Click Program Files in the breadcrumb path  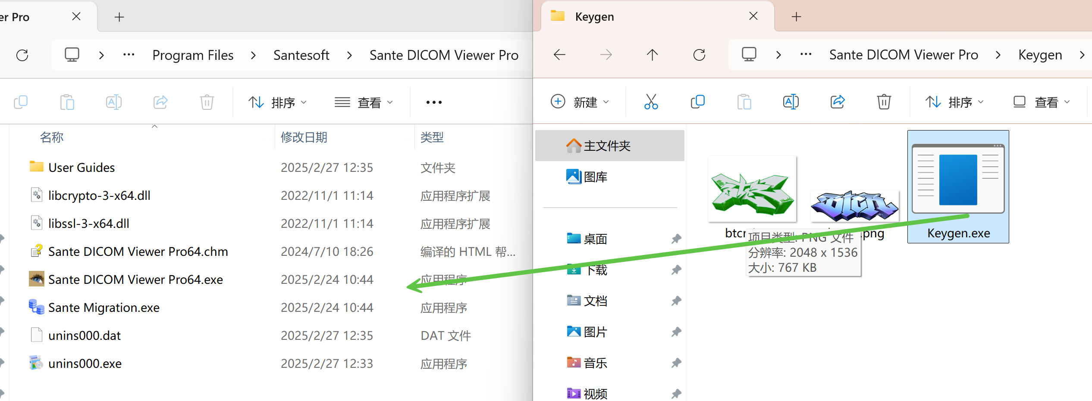point(193,55)
